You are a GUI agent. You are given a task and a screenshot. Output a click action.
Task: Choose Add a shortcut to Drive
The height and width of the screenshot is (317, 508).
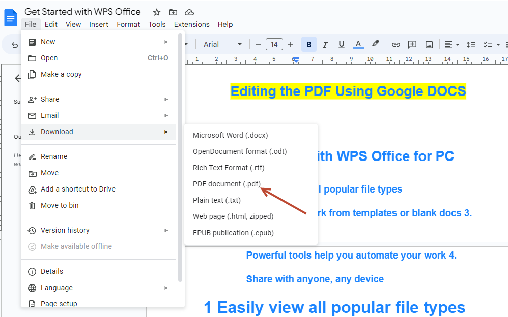point(99,189)
